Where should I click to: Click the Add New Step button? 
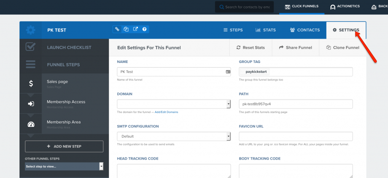64,146
